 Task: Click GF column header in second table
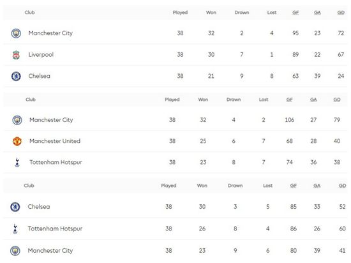pyautogui.click(x=290, y=100)
